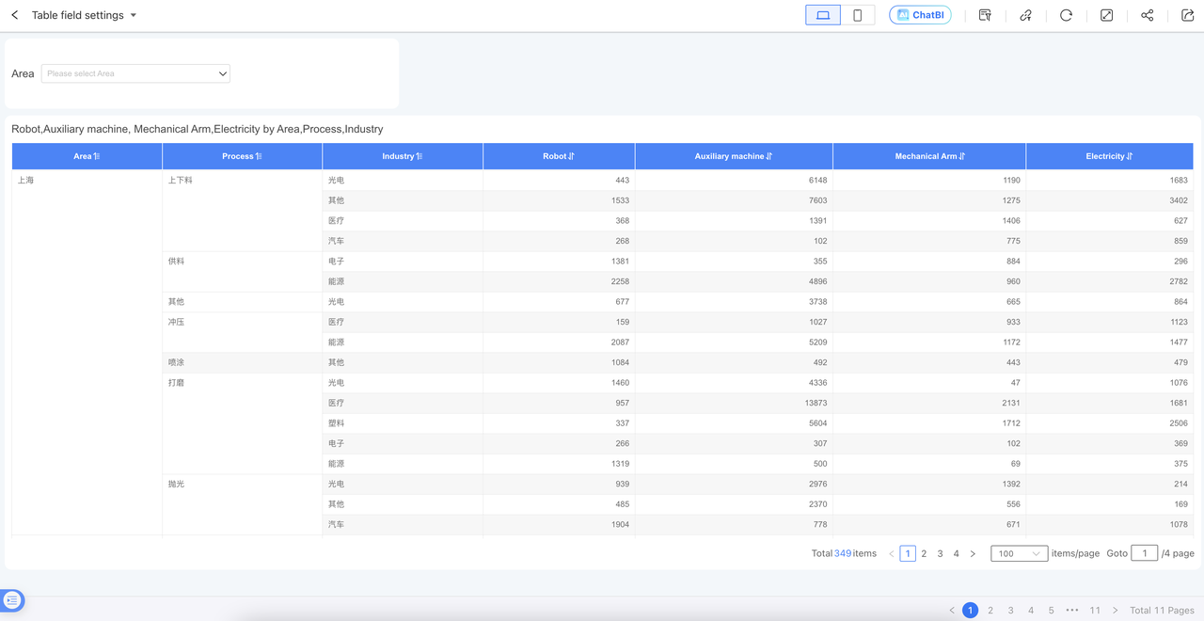Open the floating menu icon at bottom left
This screenshot has height=621, width=1204.
pos(12,599)
